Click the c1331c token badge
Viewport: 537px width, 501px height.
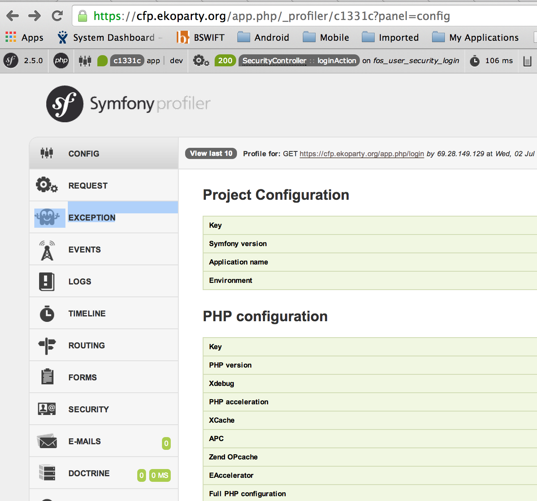pos(127,61)
